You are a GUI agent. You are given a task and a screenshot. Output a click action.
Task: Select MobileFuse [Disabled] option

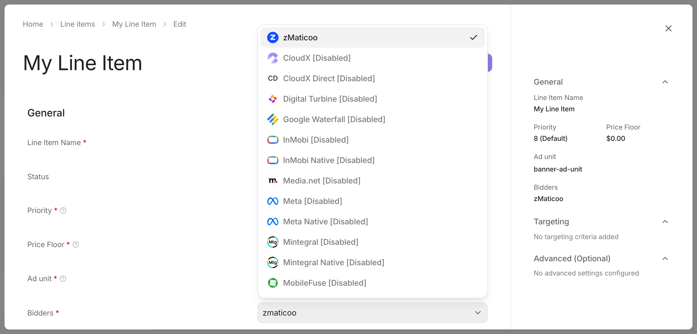(x=372, y=283)
